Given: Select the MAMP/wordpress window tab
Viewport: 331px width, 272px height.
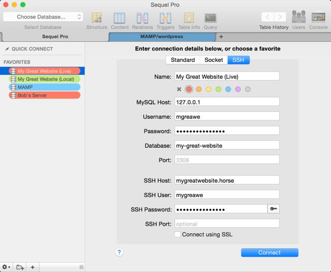Looking at the screenshot, I should point(162,37).
